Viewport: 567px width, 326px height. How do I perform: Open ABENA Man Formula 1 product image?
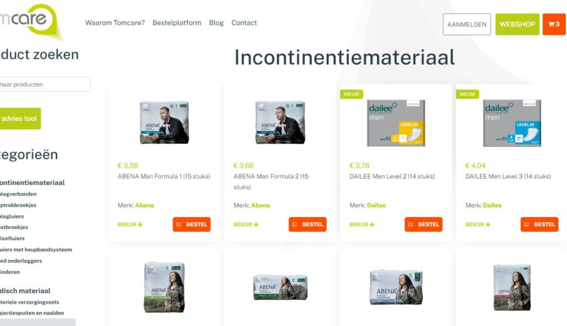click(x=164, y=122)
